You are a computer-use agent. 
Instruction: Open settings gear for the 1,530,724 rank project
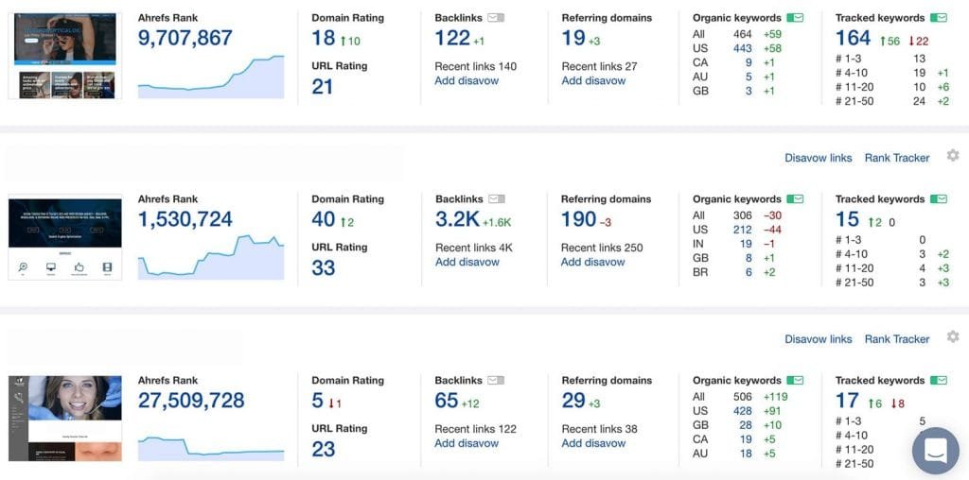[953, 156]
